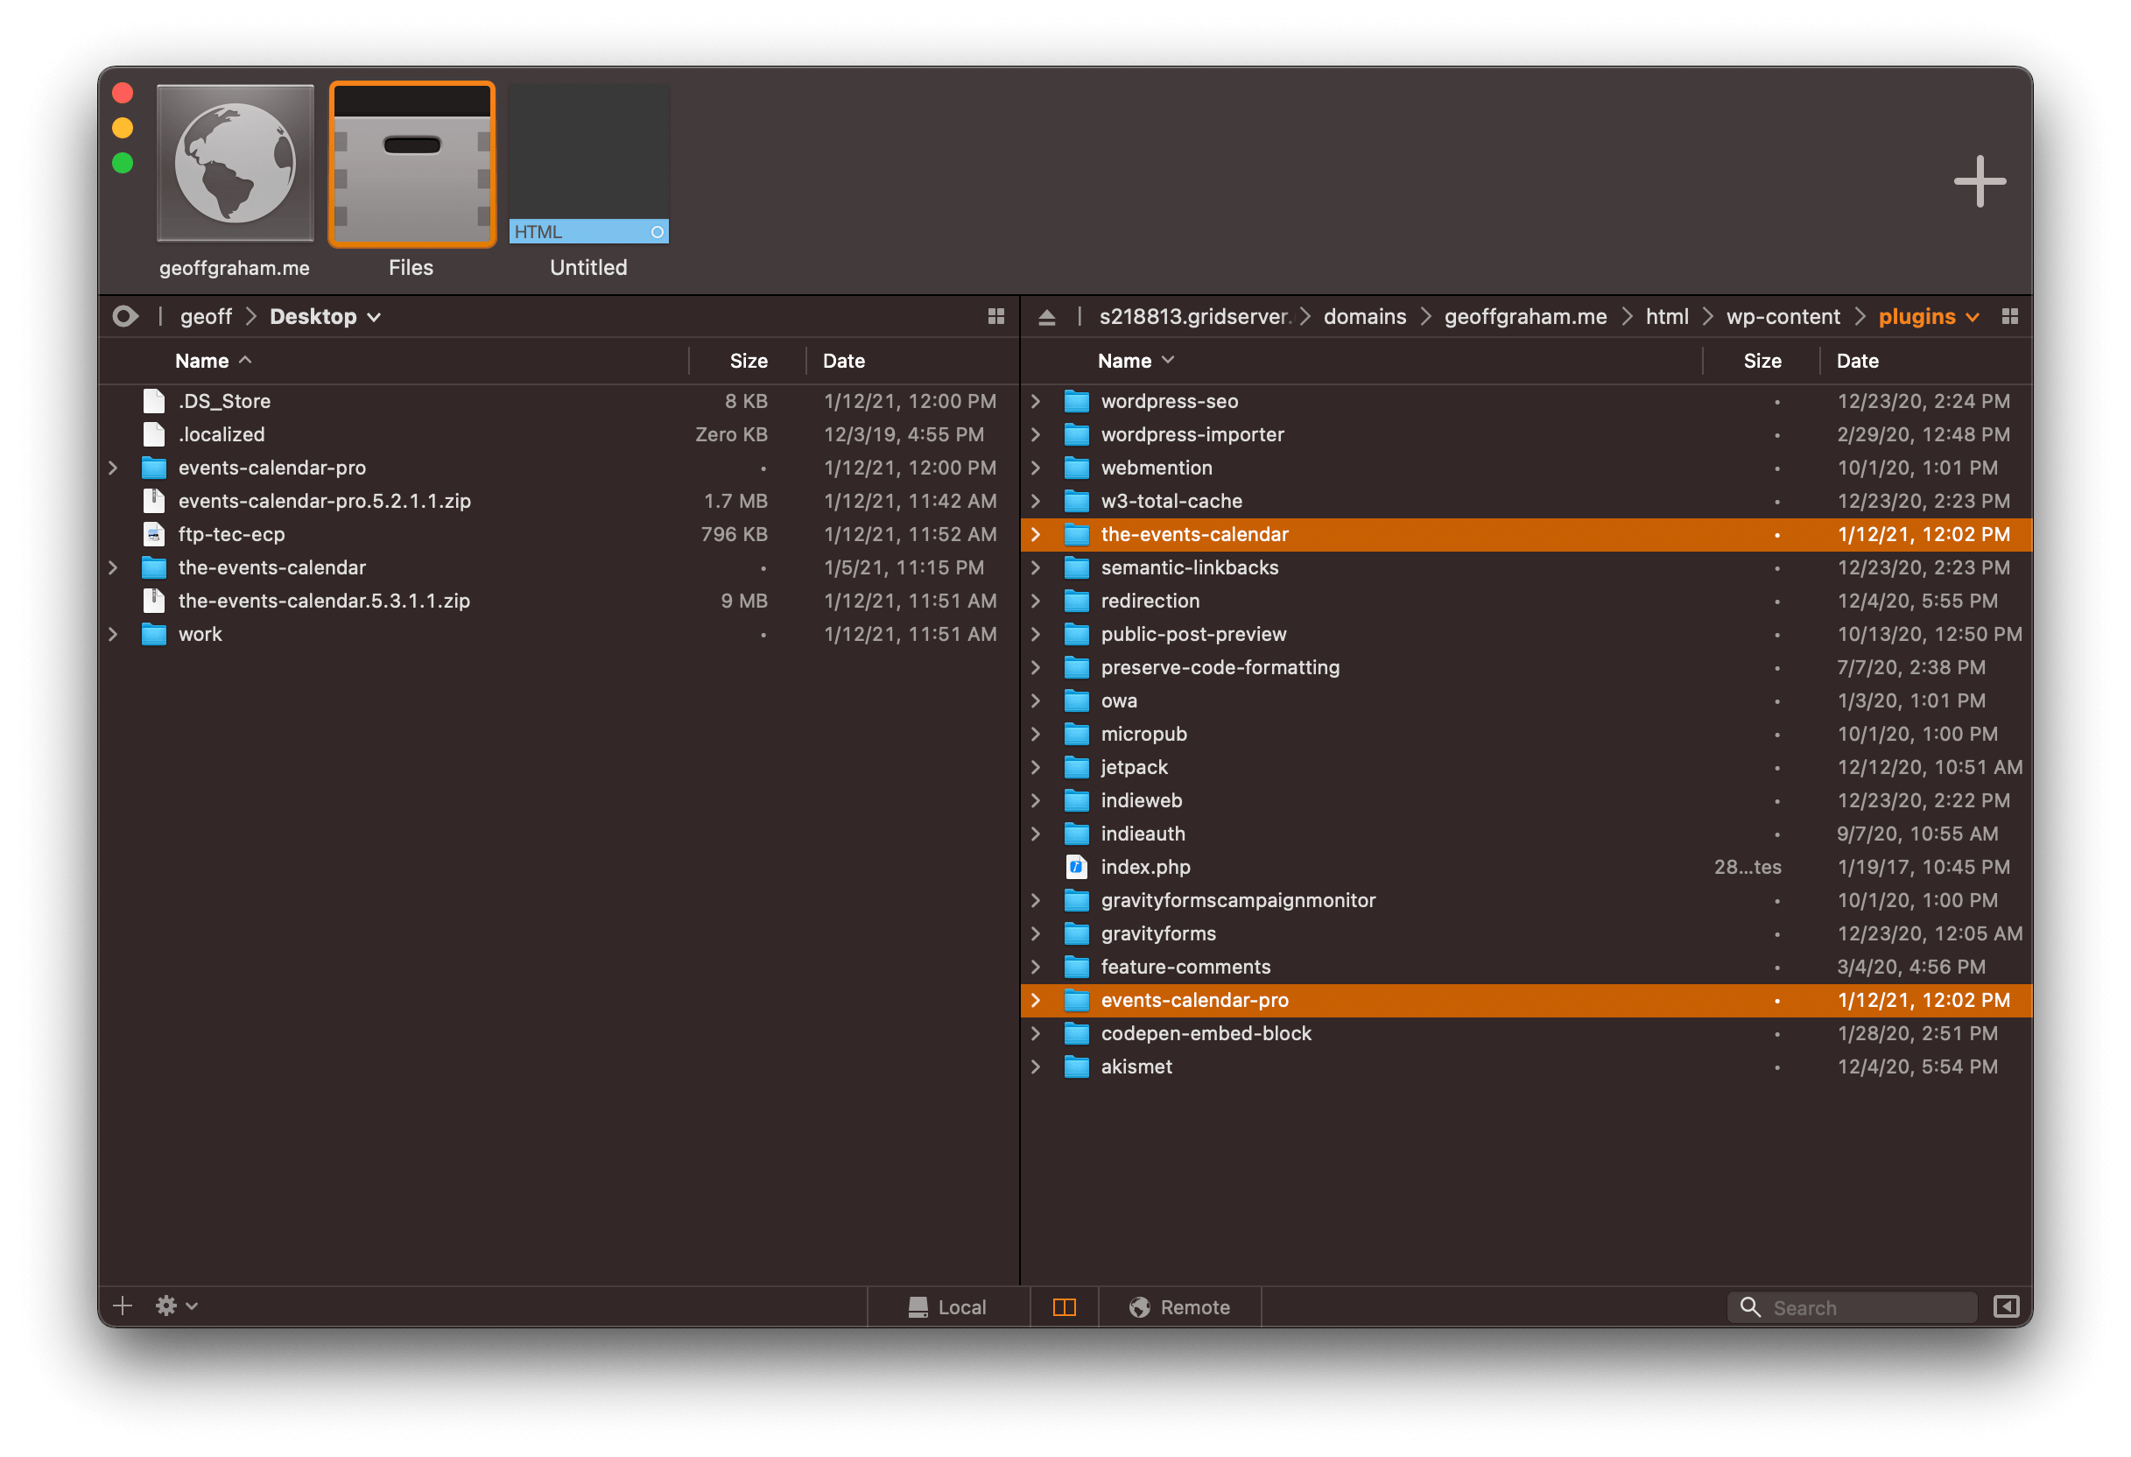Click the wordpress-importer folder icon
The height and width of the screenshot is (1457, 2131).
[1077, 434]
